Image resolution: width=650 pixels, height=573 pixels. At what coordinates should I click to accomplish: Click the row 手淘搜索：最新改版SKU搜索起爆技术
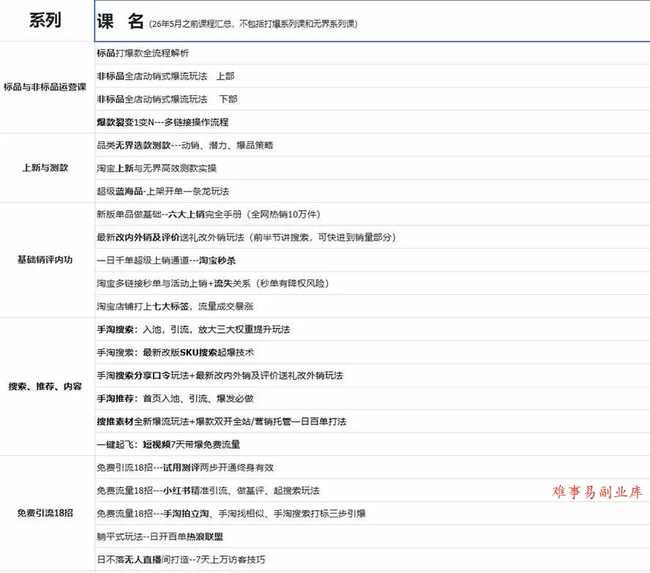(373, 353)
